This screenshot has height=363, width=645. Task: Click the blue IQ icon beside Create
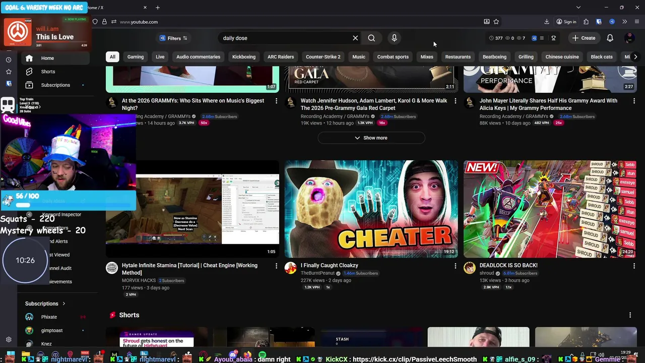(x=534, y=38)
